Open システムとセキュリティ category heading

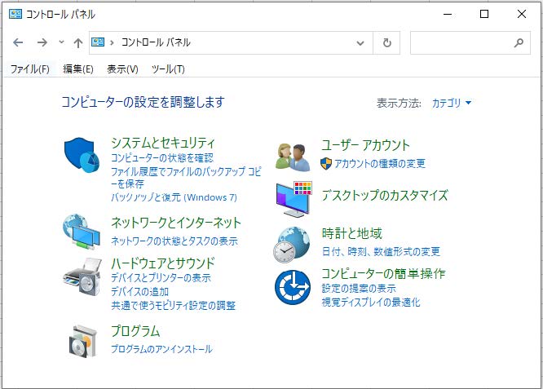163,143
